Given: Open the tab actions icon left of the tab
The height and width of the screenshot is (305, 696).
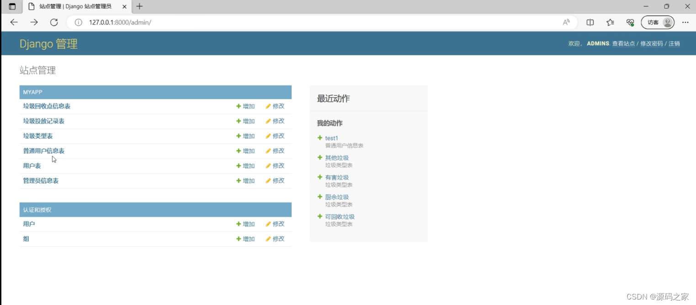Looking at the screenshot, I should click(x=12, y=6).
